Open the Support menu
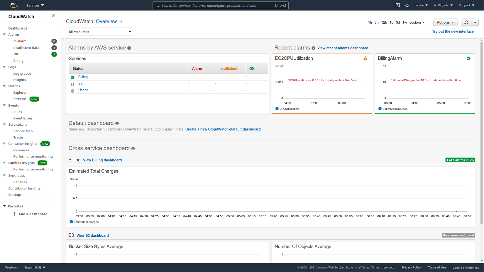The width and height of the screenshot is (484, 272). point(467,5)
